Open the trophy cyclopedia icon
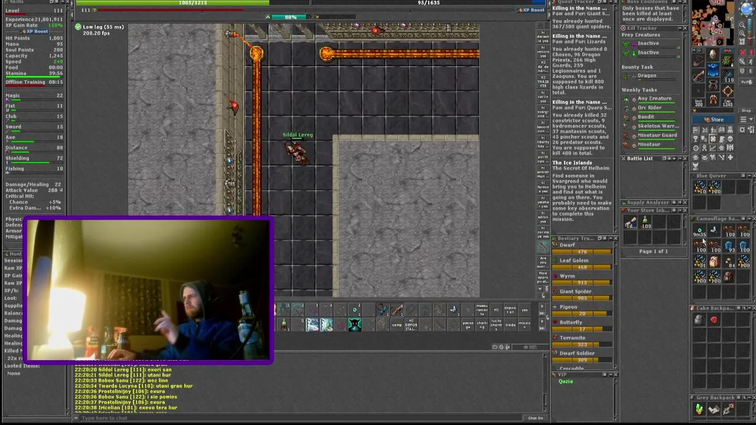Screen dimensions: 756x425 (x=695, y=139)
